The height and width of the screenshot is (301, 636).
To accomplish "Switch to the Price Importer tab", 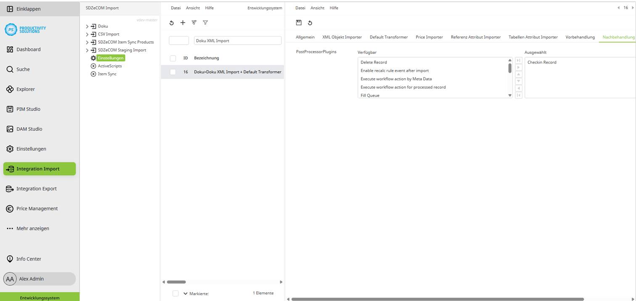I will (x=429, y=37).
